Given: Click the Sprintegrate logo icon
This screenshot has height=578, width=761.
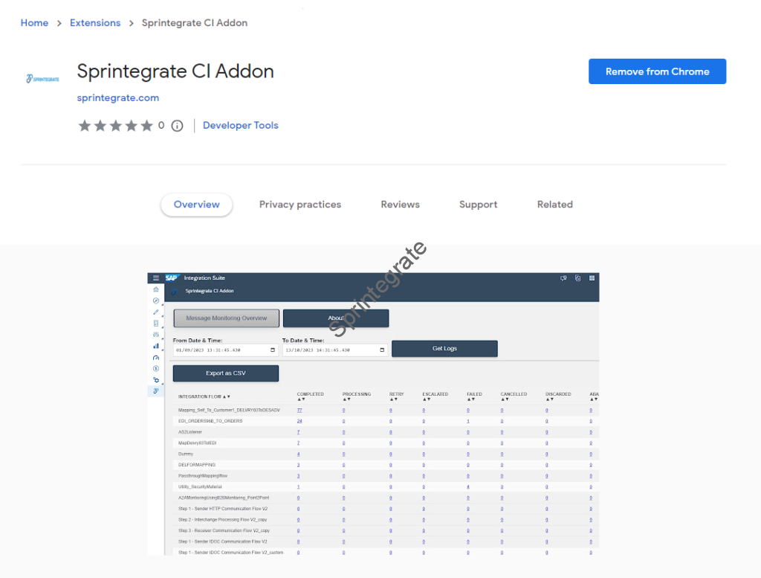Looking at the screenshot, I should click(x=42, y=78).
